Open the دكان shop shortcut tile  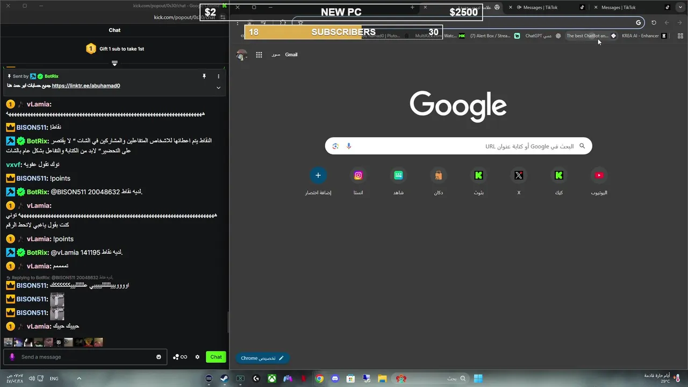pyautogui.click(x=439, y=181)
